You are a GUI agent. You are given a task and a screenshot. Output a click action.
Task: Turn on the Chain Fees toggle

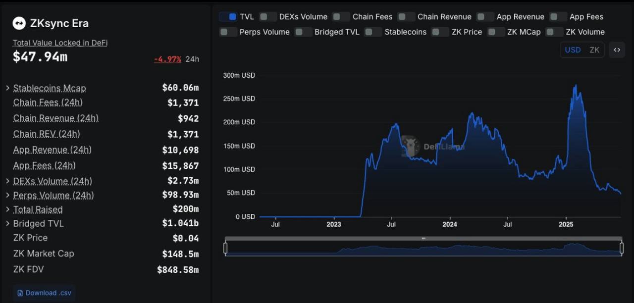(341, 17)
